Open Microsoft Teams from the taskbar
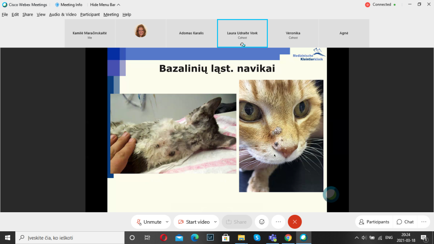This screenshot has height=244, width=434. pos(273,238)
